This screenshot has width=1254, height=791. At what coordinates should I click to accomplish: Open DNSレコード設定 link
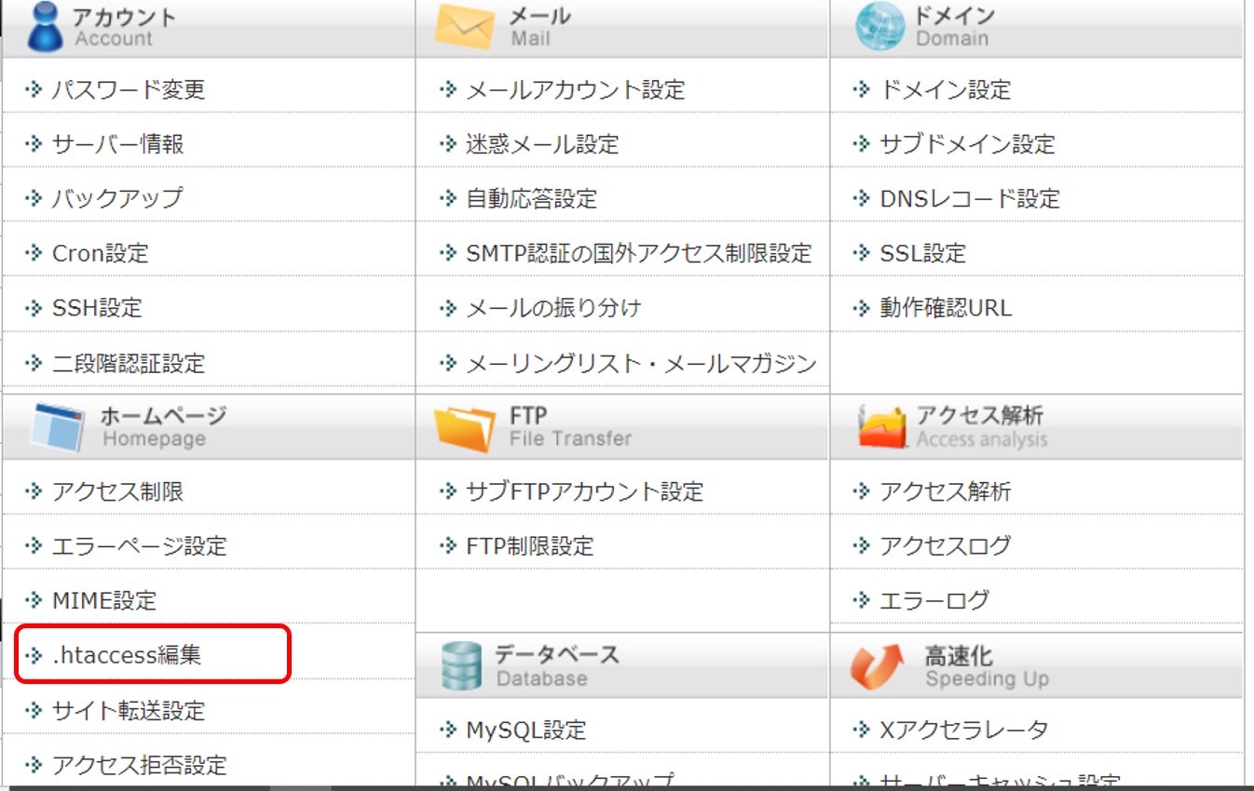click(969, 199)
